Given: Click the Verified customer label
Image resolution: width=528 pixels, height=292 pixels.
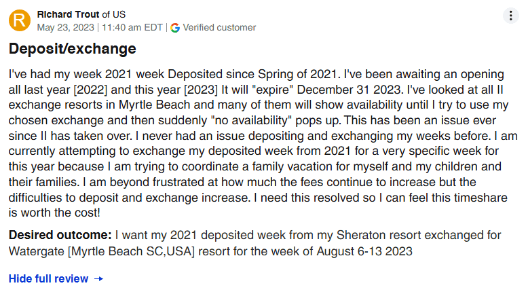Looking at the screenshot, I should tap(219, 28).
